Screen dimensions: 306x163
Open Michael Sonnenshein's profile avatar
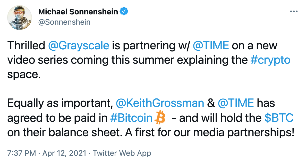19,17
